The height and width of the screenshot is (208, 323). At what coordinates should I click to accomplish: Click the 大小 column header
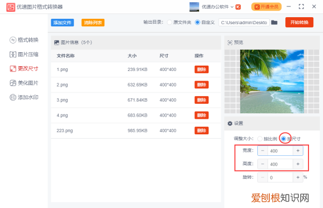(x=132, y=56)
